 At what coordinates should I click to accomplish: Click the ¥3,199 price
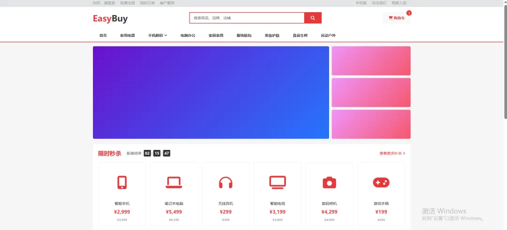(x=277, y=212)
